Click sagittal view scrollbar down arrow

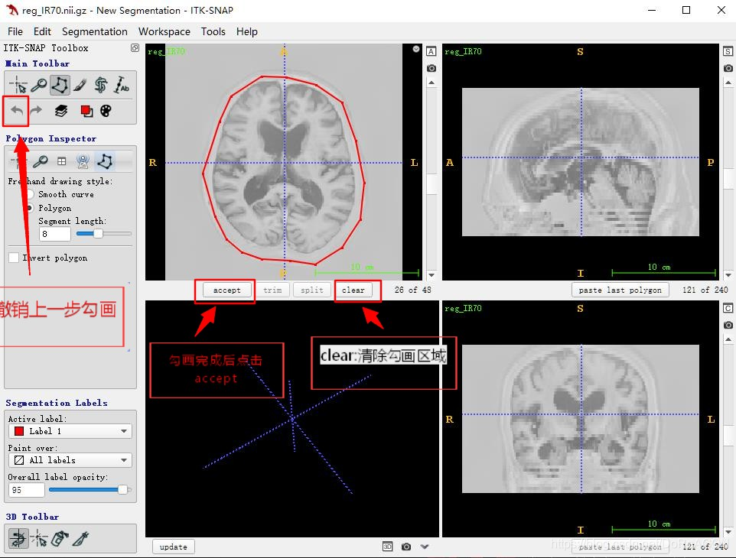(728, 274)
